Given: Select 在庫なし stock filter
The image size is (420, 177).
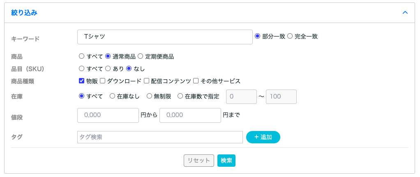Looking at the screenshot, I should click(x=112, y=96).
